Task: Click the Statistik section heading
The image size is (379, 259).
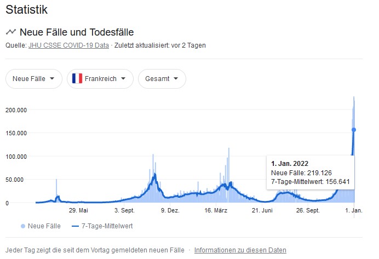Action: pyautogui.click(x=26, y=9)
